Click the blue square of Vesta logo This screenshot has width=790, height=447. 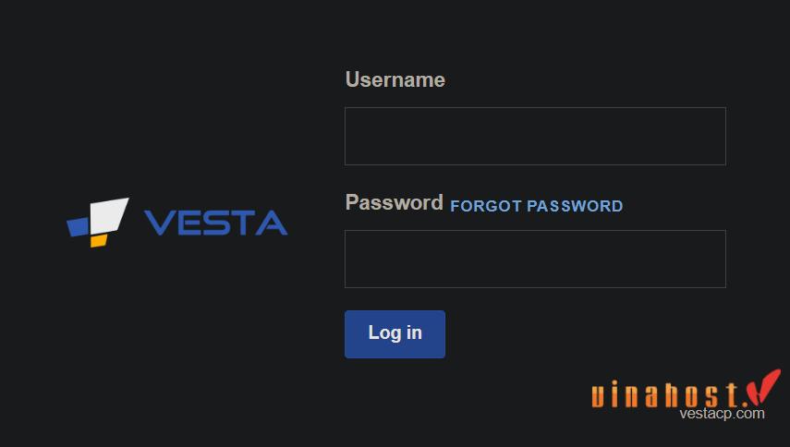pyautogui.click(x=79, y=226)
